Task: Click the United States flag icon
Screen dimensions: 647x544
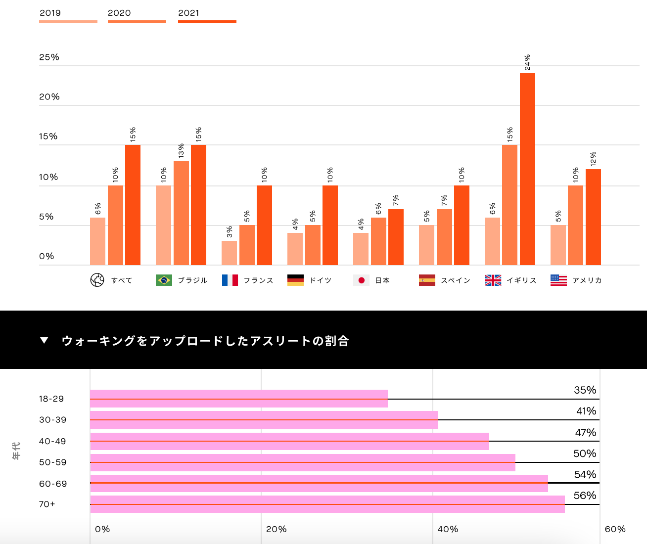Action: click(x=558, y=280)
